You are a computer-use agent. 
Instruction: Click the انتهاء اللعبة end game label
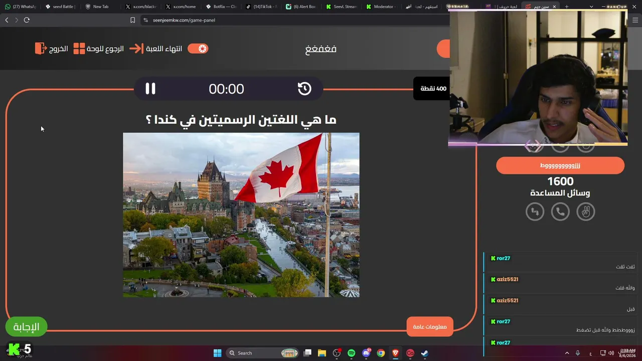(x=164, y=49)
